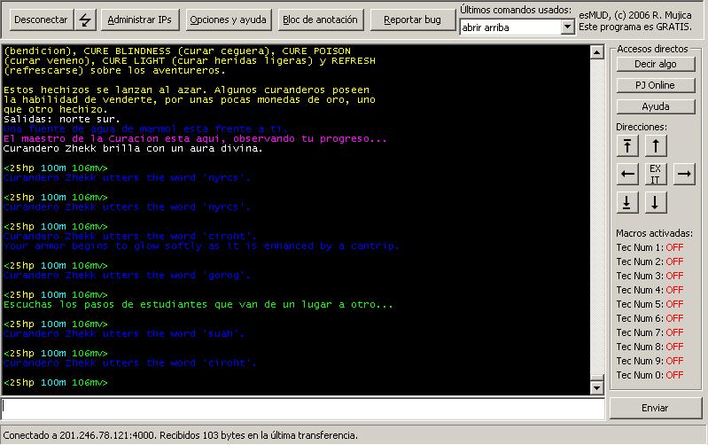This screenshot has height=445, width=708.
Task: Click the scrollbar down arrow of terminal
Action: point(597,387)
